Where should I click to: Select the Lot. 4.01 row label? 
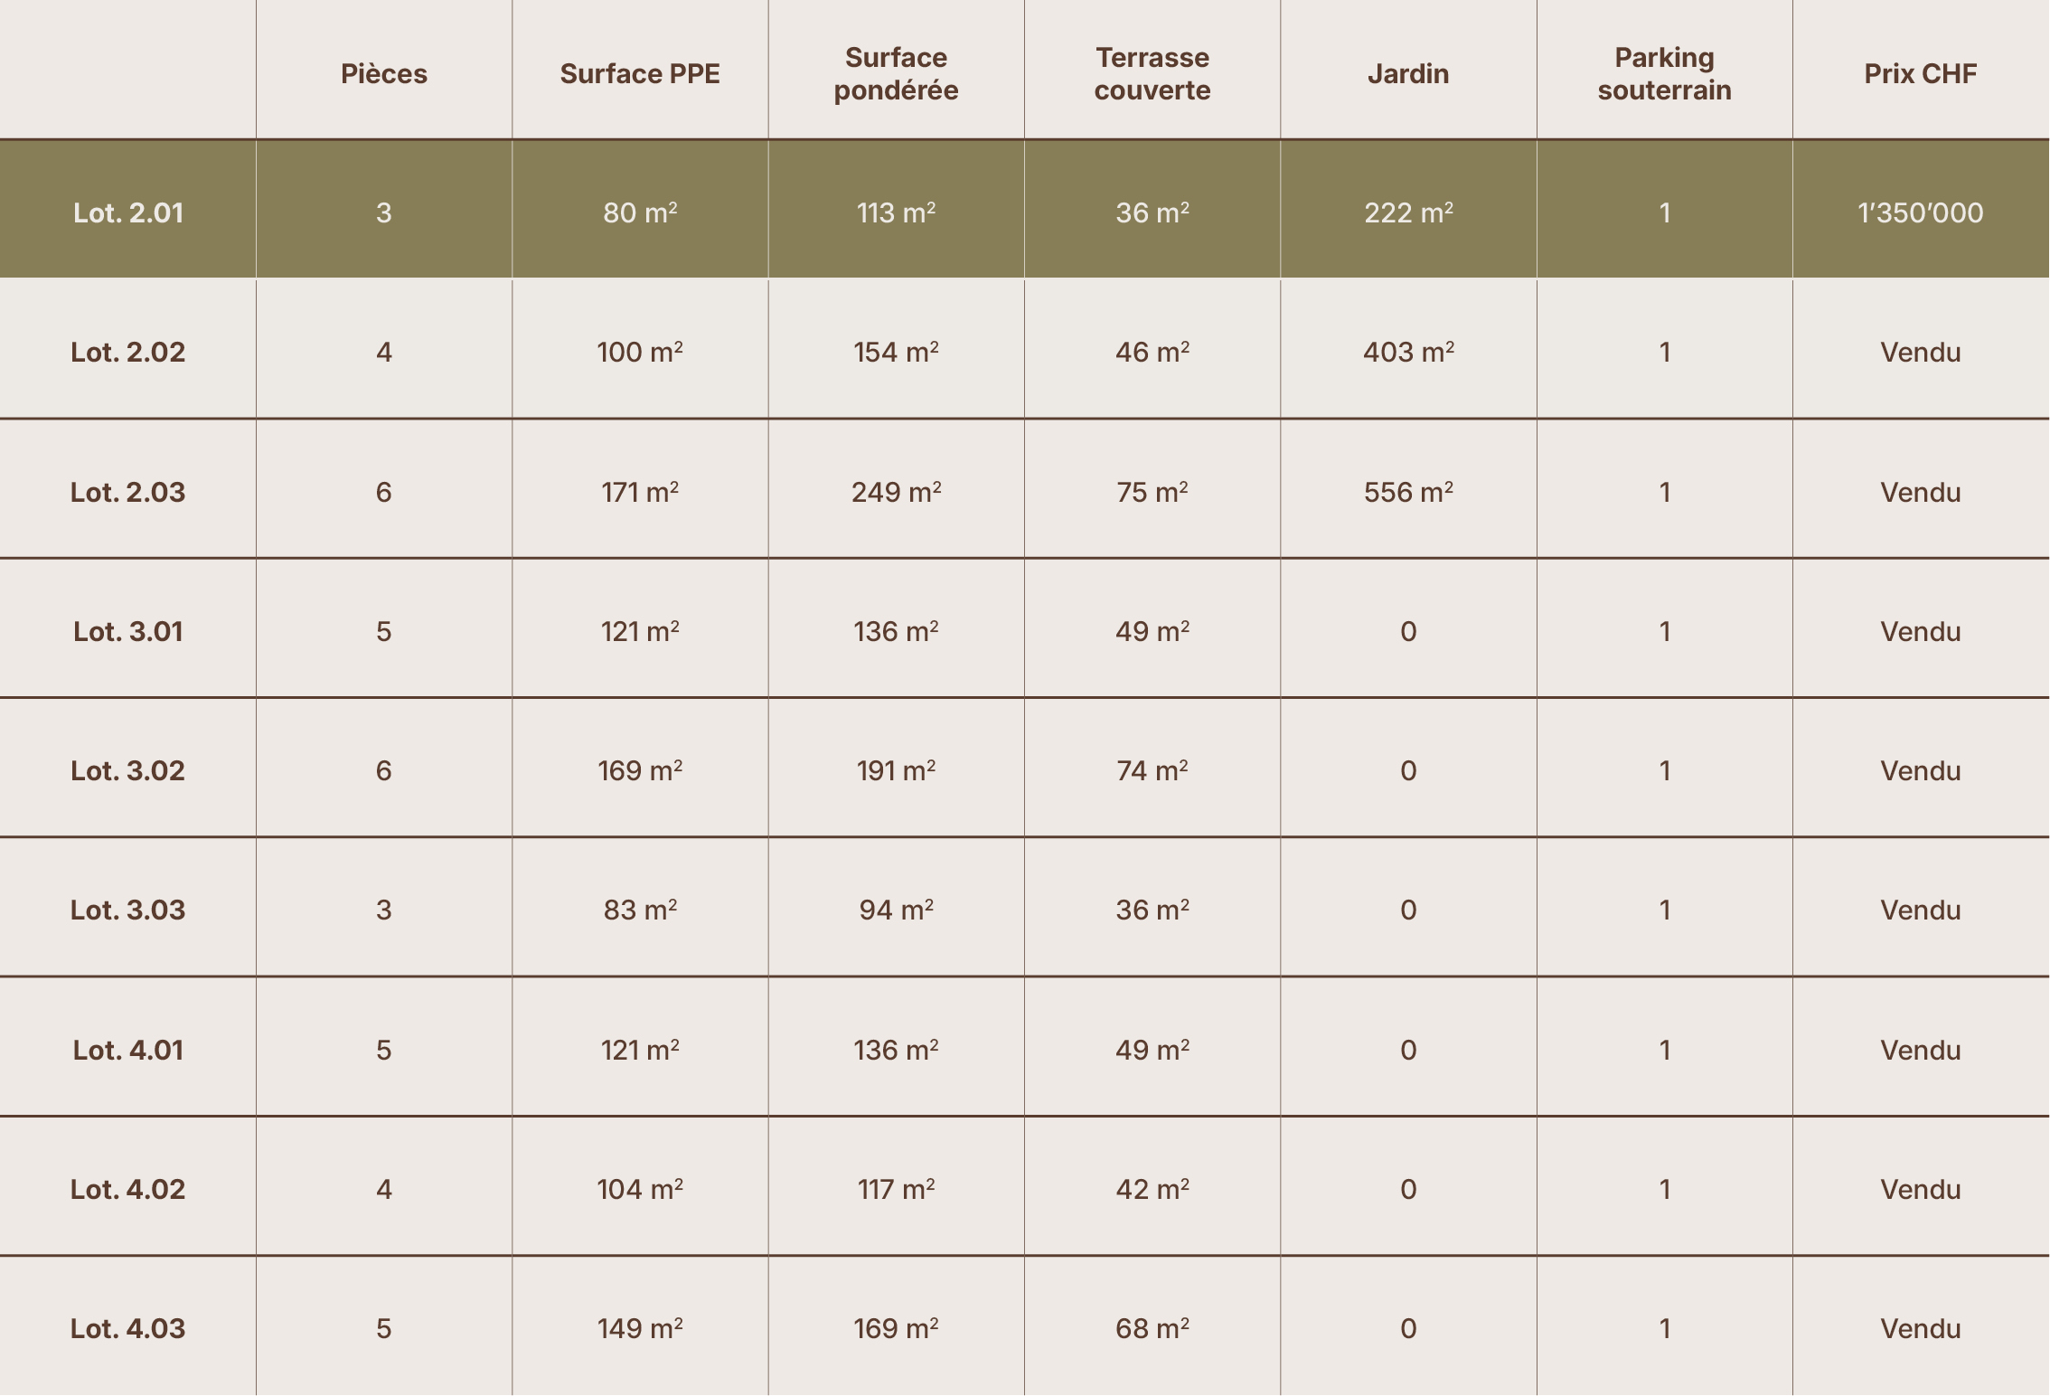pos(128,1050)
